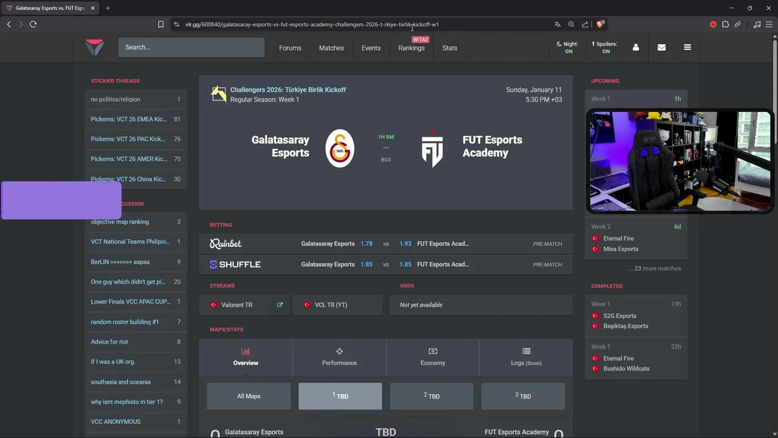Switch to the Overview stats tab
This screenshot has height=438, width=778.
click(x=246, y=358)
